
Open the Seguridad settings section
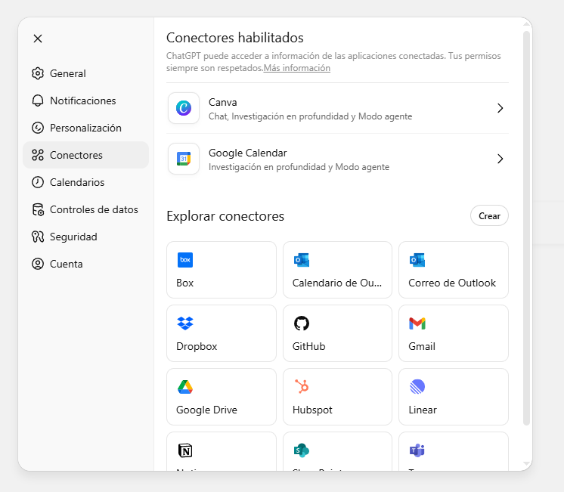tap(73, 237)
